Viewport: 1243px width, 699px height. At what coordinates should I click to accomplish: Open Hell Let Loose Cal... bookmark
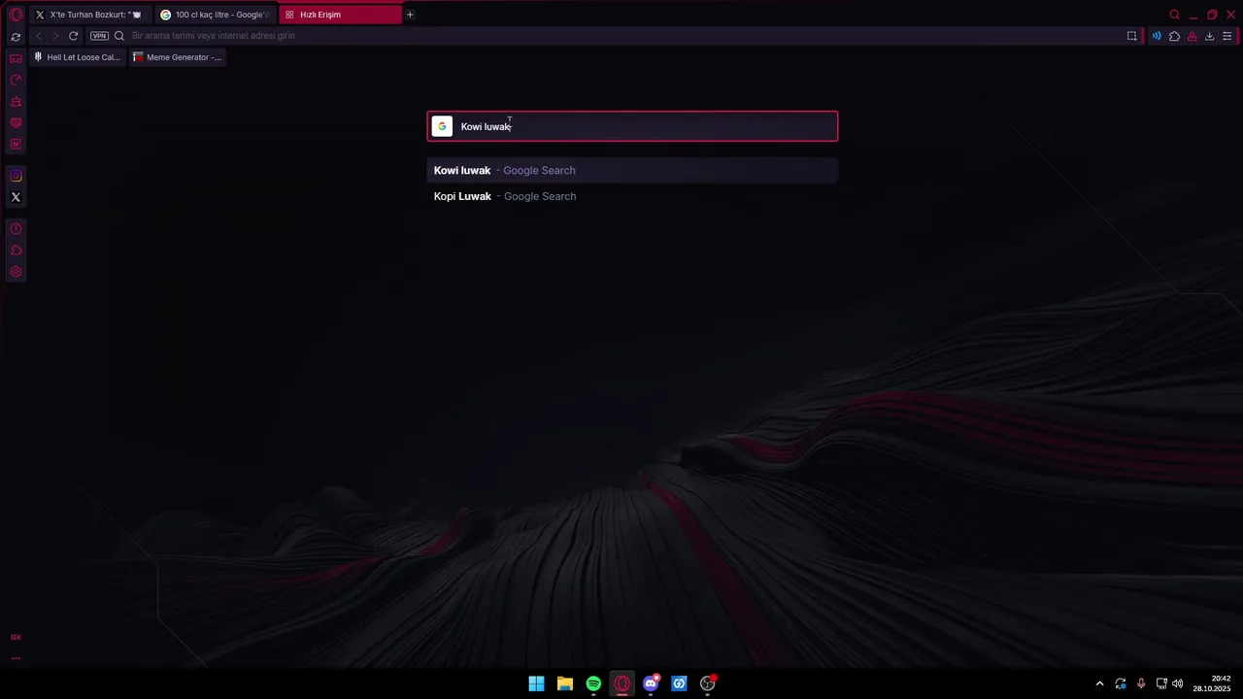(77, 57)
